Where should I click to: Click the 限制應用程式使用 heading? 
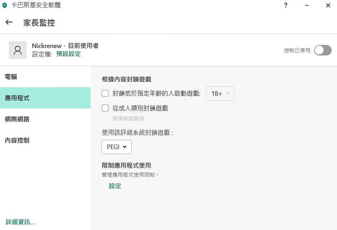[126, 165]
